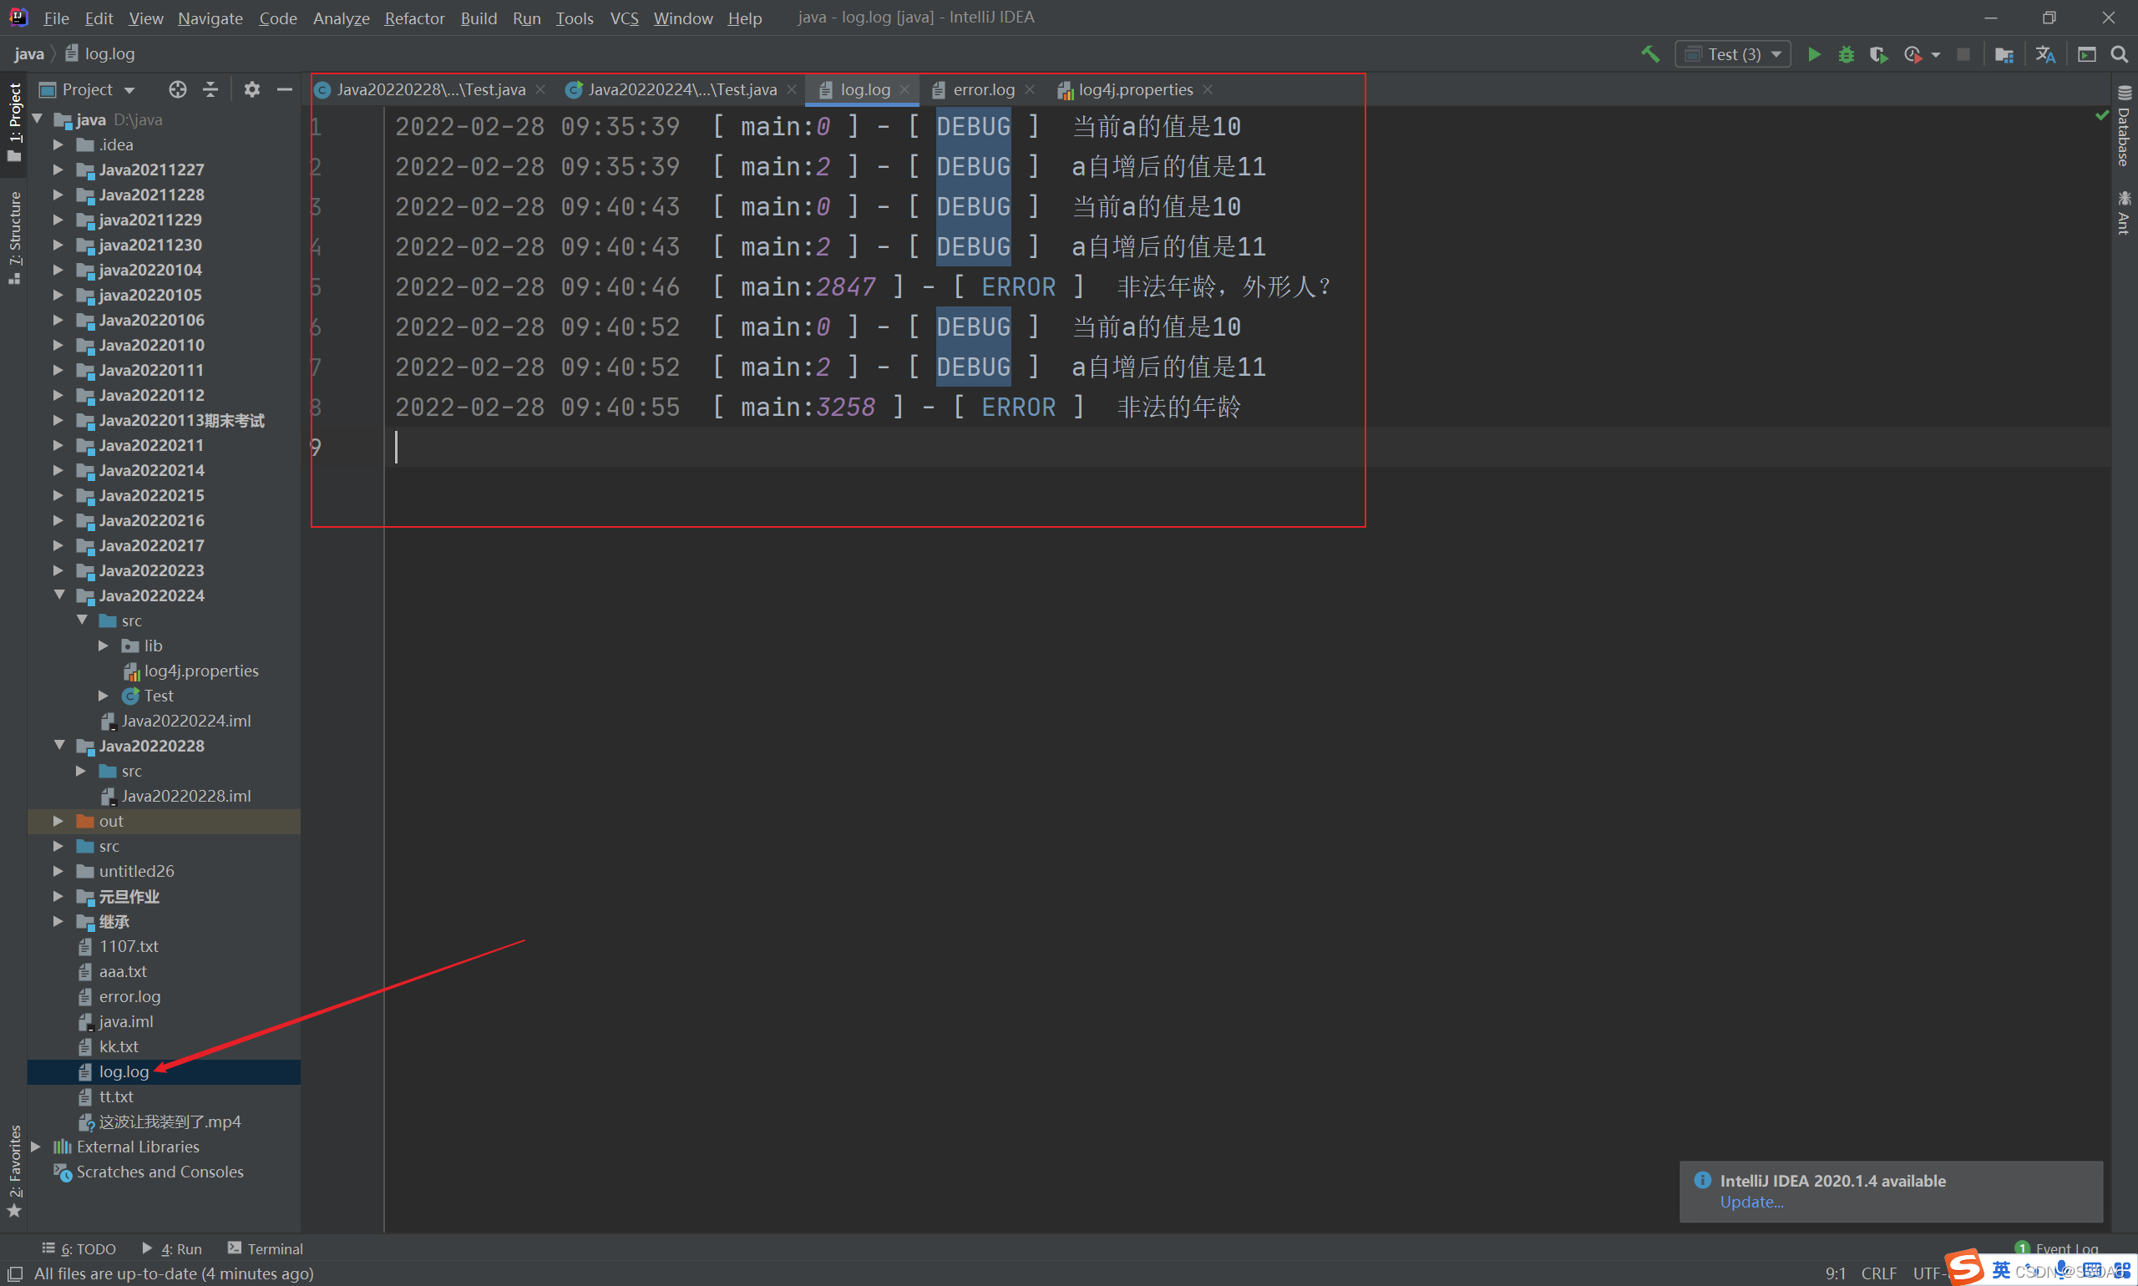Select Scratches and Consoles node
The width and height of the screenshot is (2138, 1286).
click(x=160, y=1172)
